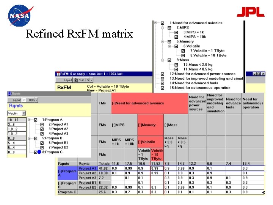Toggle the 2:Project A1 checkbox
273x205 pixels.
pyautogui.click(x=42, y=125)
